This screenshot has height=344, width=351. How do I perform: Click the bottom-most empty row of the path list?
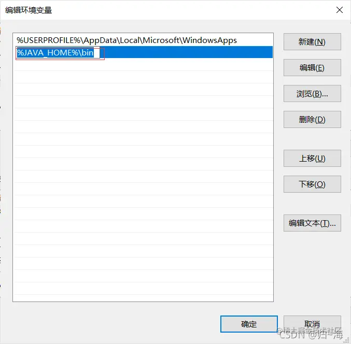[144, 298]
